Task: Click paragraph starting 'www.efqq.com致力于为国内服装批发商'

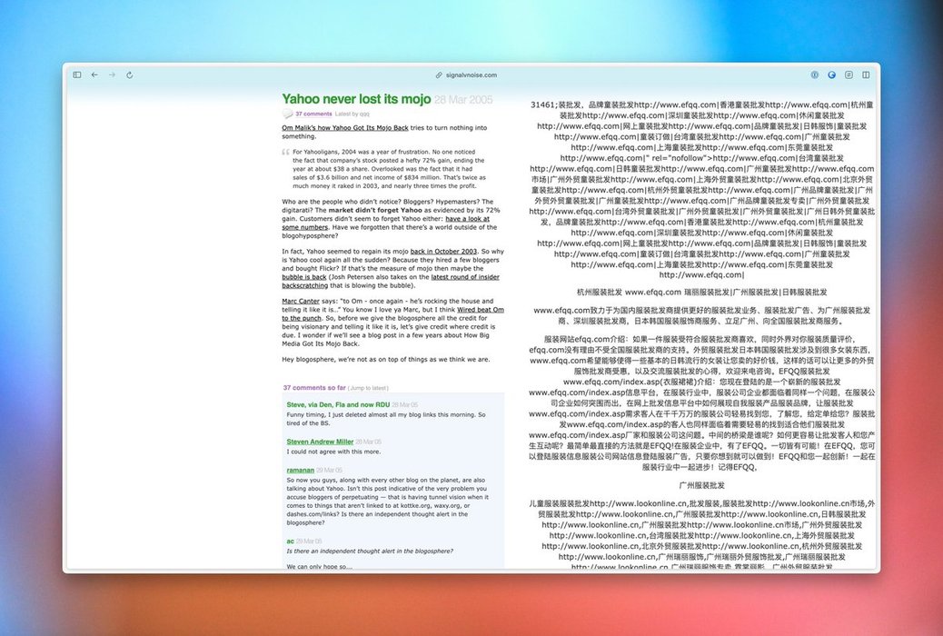Action: point(702,316)
